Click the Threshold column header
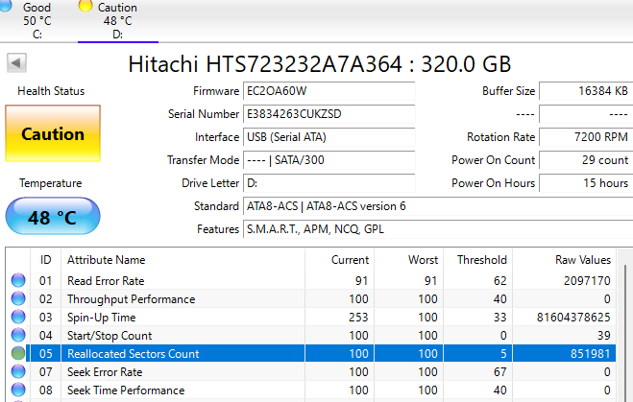Viewport: 633px width, 402px height. pos(478,260)
